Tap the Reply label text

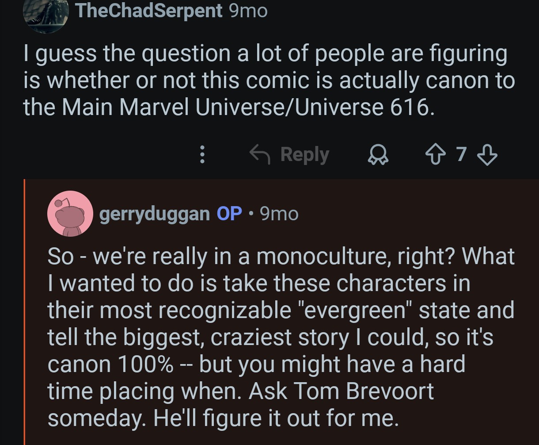(305, 154)
